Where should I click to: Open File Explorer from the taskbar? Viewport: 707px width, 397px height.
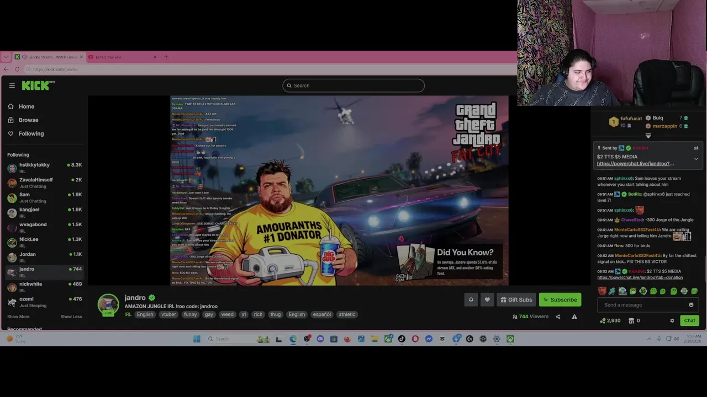[x=374, y=339]
